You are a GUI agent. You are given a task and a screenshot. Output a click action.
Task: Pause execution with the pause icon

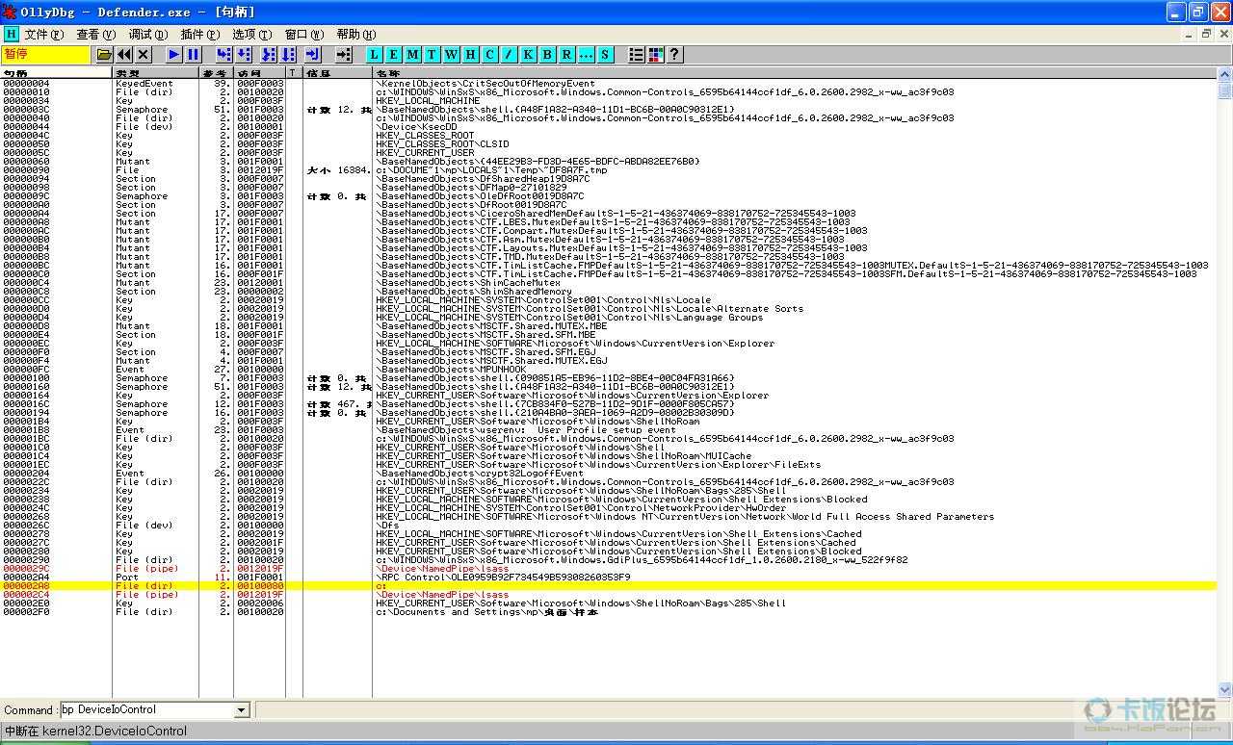click(x=193, y=55)
